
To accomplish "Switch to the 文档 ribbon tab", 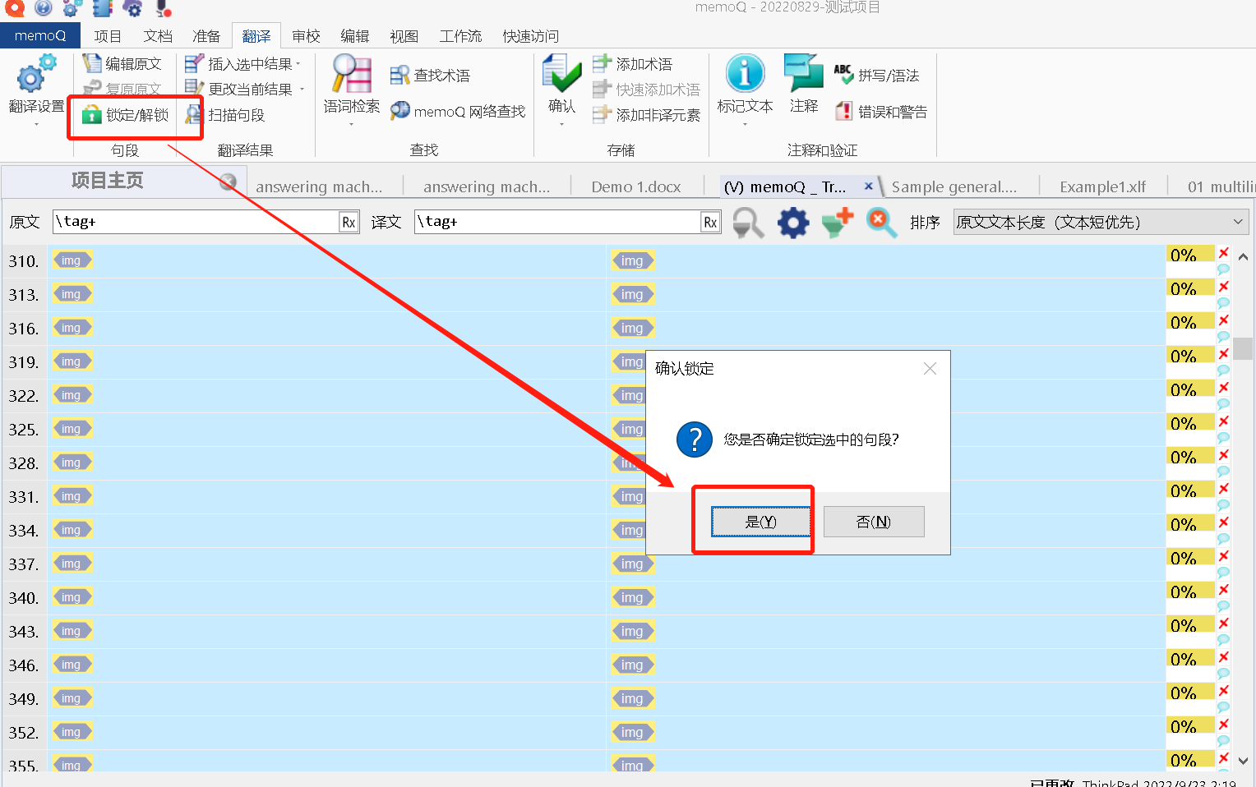I will coord(158,36).
